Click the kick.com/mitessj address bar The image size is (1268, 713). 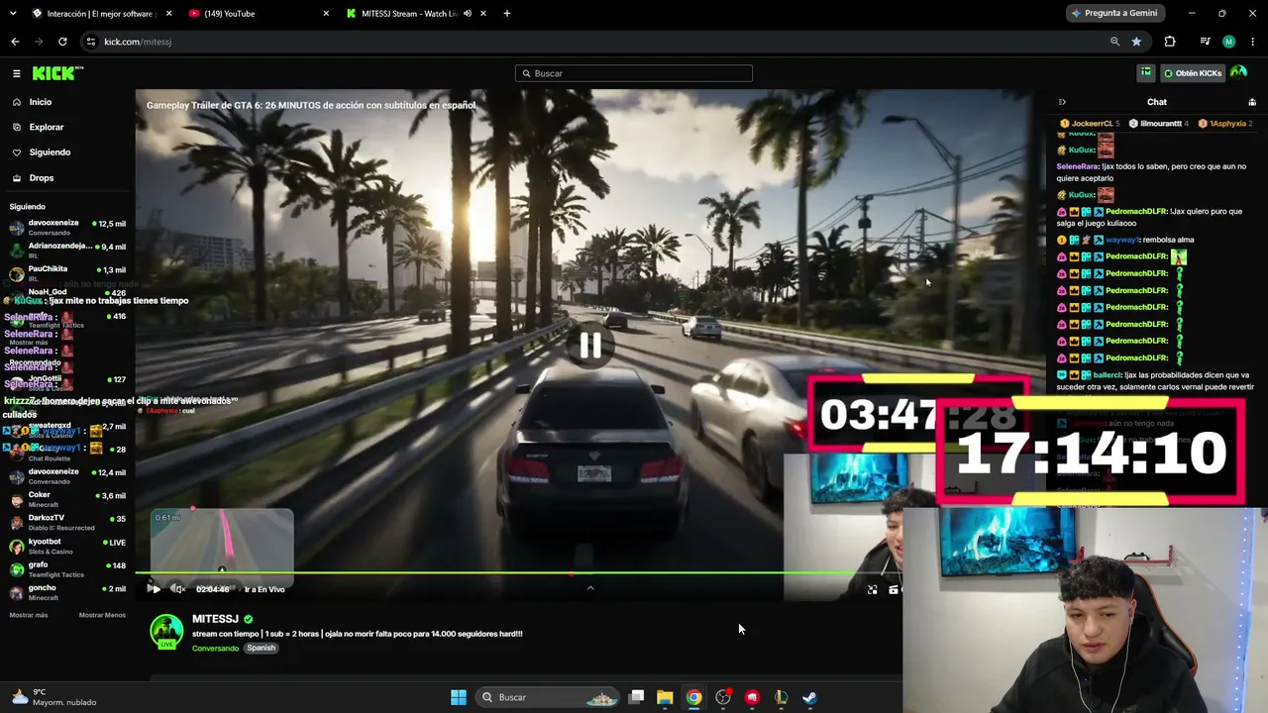pyautogui.click(x=594, y=42)
